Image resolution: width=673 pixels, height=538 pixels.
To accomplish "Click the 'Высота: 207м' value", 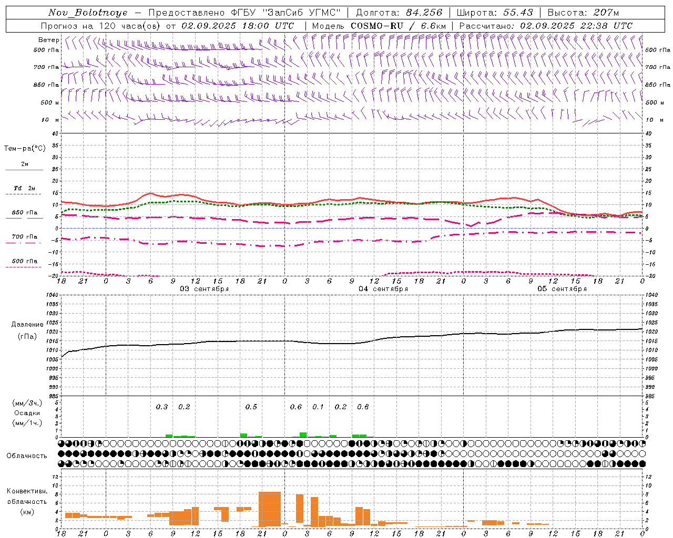I will (x=583, y=13).
